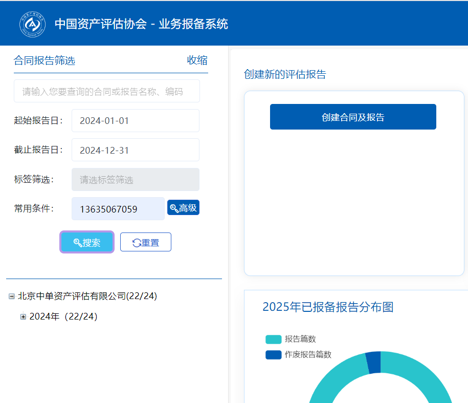Viewport: 468px width, 403px height.
Task: Click the magnifier icon on 高级 button
Action: tap(174, 208)
